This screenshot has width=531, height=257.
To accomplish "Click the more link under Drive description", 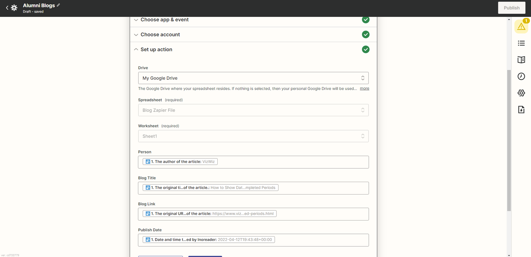I will tap(364, 88).
